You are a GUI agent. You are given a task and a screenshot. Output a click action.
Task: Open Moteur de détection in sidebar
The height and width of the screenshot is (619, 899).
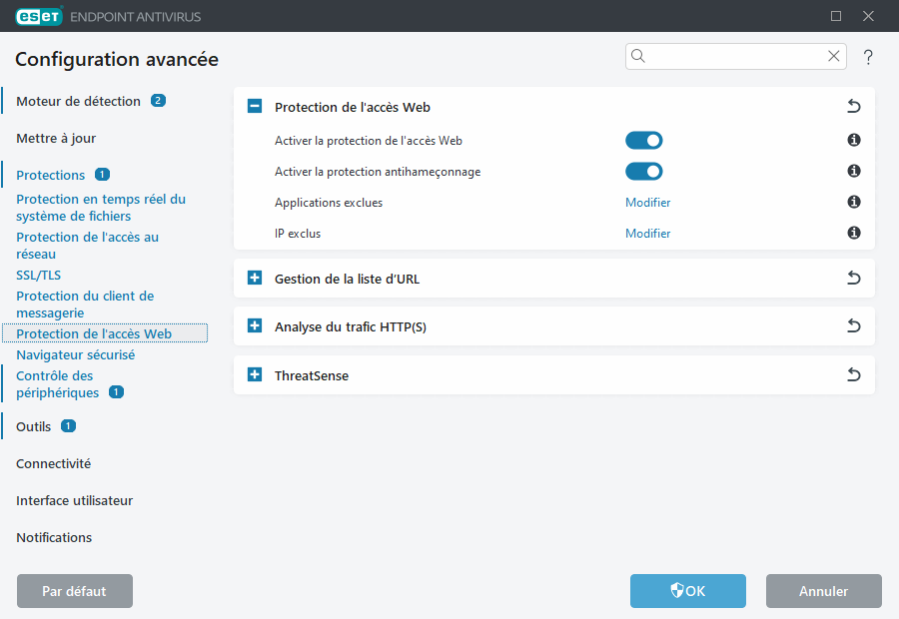[78, 101]
